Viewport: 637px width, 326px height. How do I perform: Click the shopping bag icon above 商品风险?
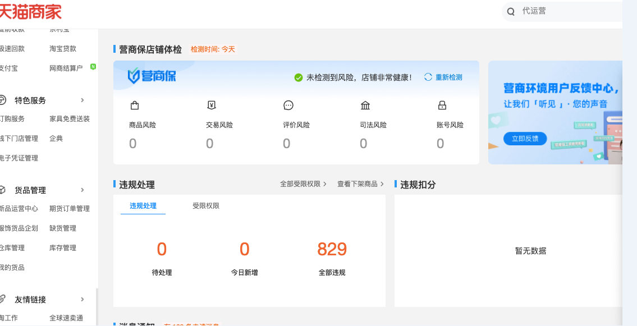135,105
